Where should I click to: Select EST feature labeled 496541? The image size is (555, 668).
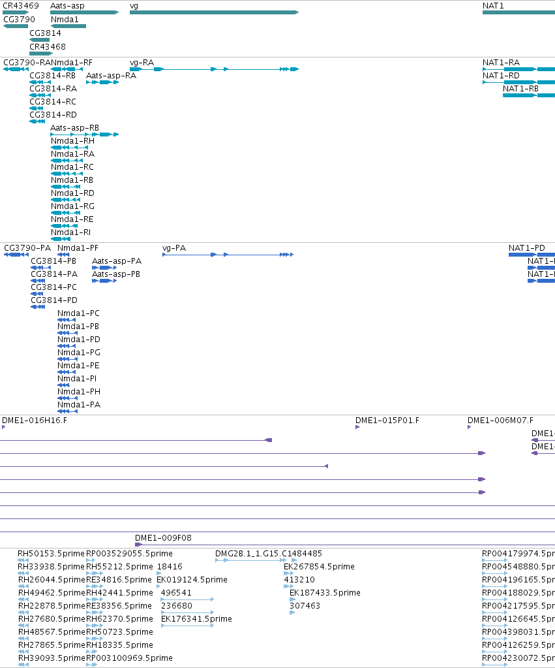(176, 593)
